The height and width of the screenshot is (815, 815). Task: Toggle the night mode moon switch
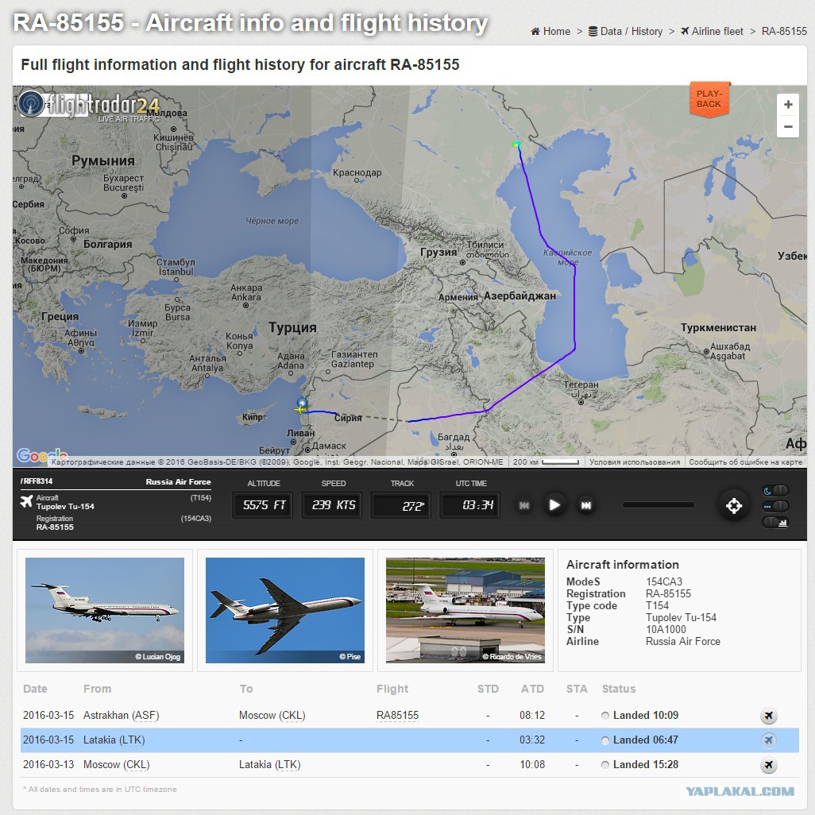(x=776, y=490)
